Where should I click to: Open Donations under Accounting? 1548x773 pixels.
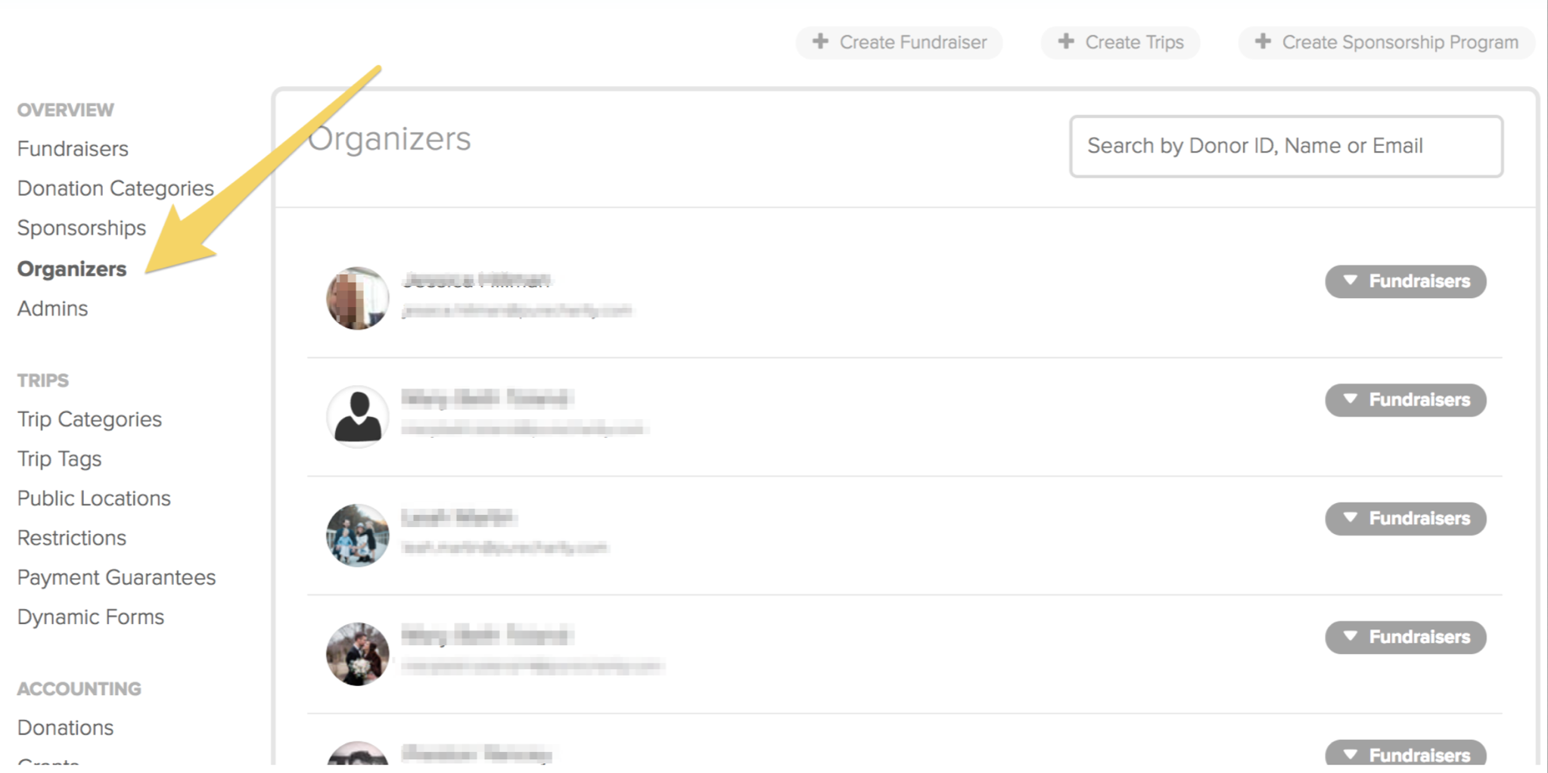[66, 728]
